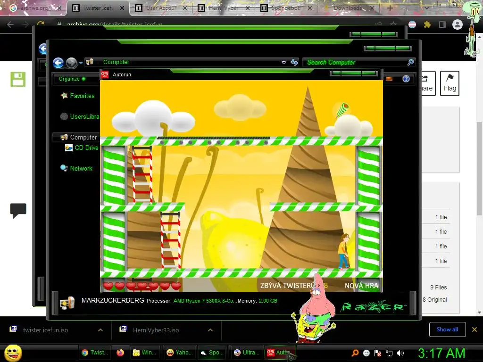483x362 pixels.
Task: Click the refresh icon beside the Computer address bar
Action: pyautogui.click(x=294, y=63)
